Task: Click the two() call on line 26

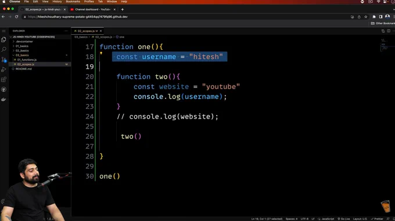Action: click(131, 137)
